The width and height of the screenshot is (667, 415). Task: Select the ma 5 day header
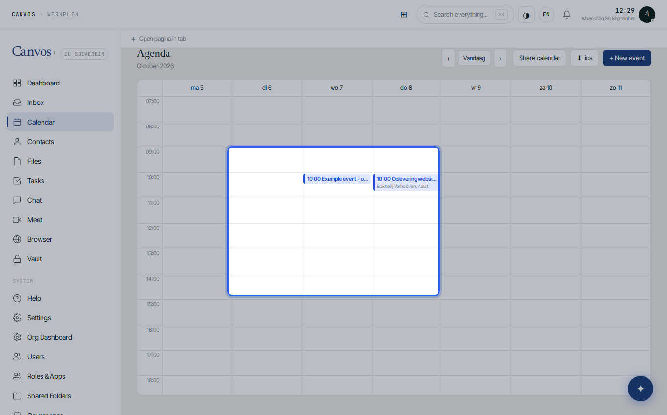tap(197, 88)
